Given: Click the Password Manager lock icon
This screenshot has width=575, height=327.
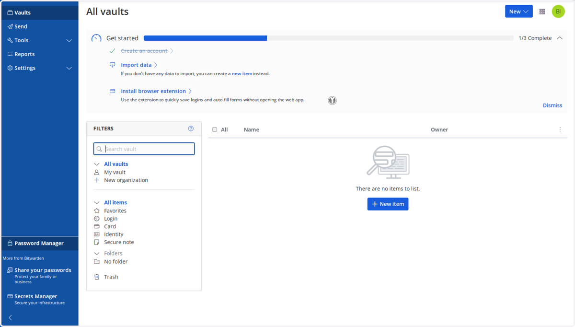Looking at the screenshot, I should 10,243.
